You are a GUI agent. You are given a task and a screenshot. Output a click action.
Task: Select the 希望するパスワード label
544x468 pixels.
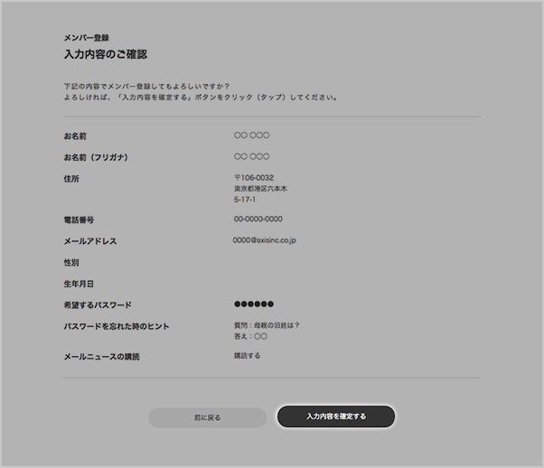98,305
